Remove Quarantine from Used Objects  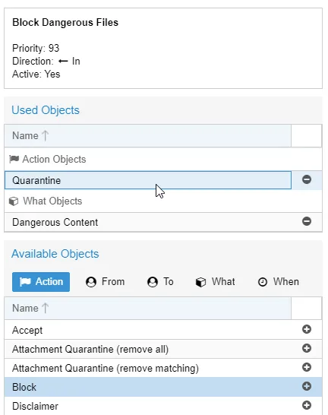[307, 179]
